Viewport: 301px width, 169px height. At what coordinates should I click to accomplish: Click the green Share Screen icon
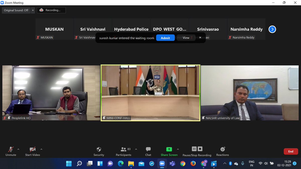(x=169, y=149)
